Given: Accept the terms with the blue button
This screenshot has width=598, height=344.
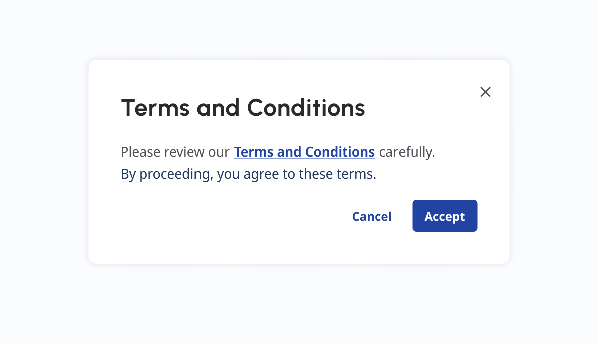Looking at the screenshot, I should click(x=445, y=216).
